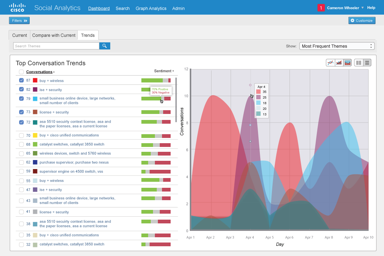
Task: Click the Customize button
Action: [361, 21]
